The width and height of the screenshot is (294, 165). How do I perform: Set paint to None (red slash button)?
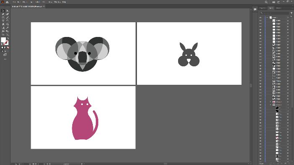coord(8,47)
